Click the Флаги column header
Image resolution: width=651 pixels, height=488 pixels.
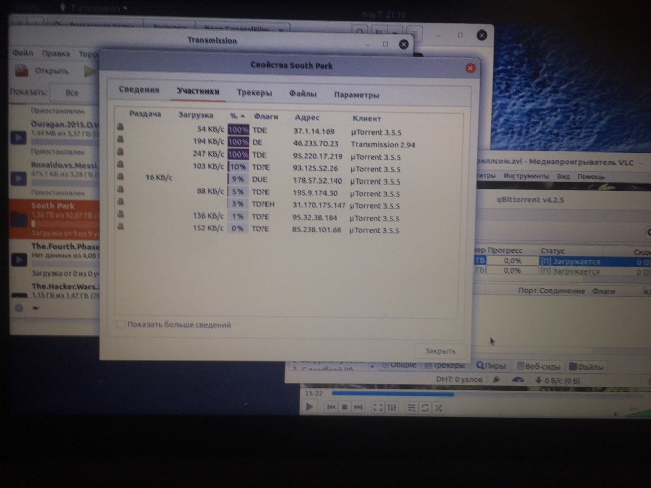click(x=266, y=116)
